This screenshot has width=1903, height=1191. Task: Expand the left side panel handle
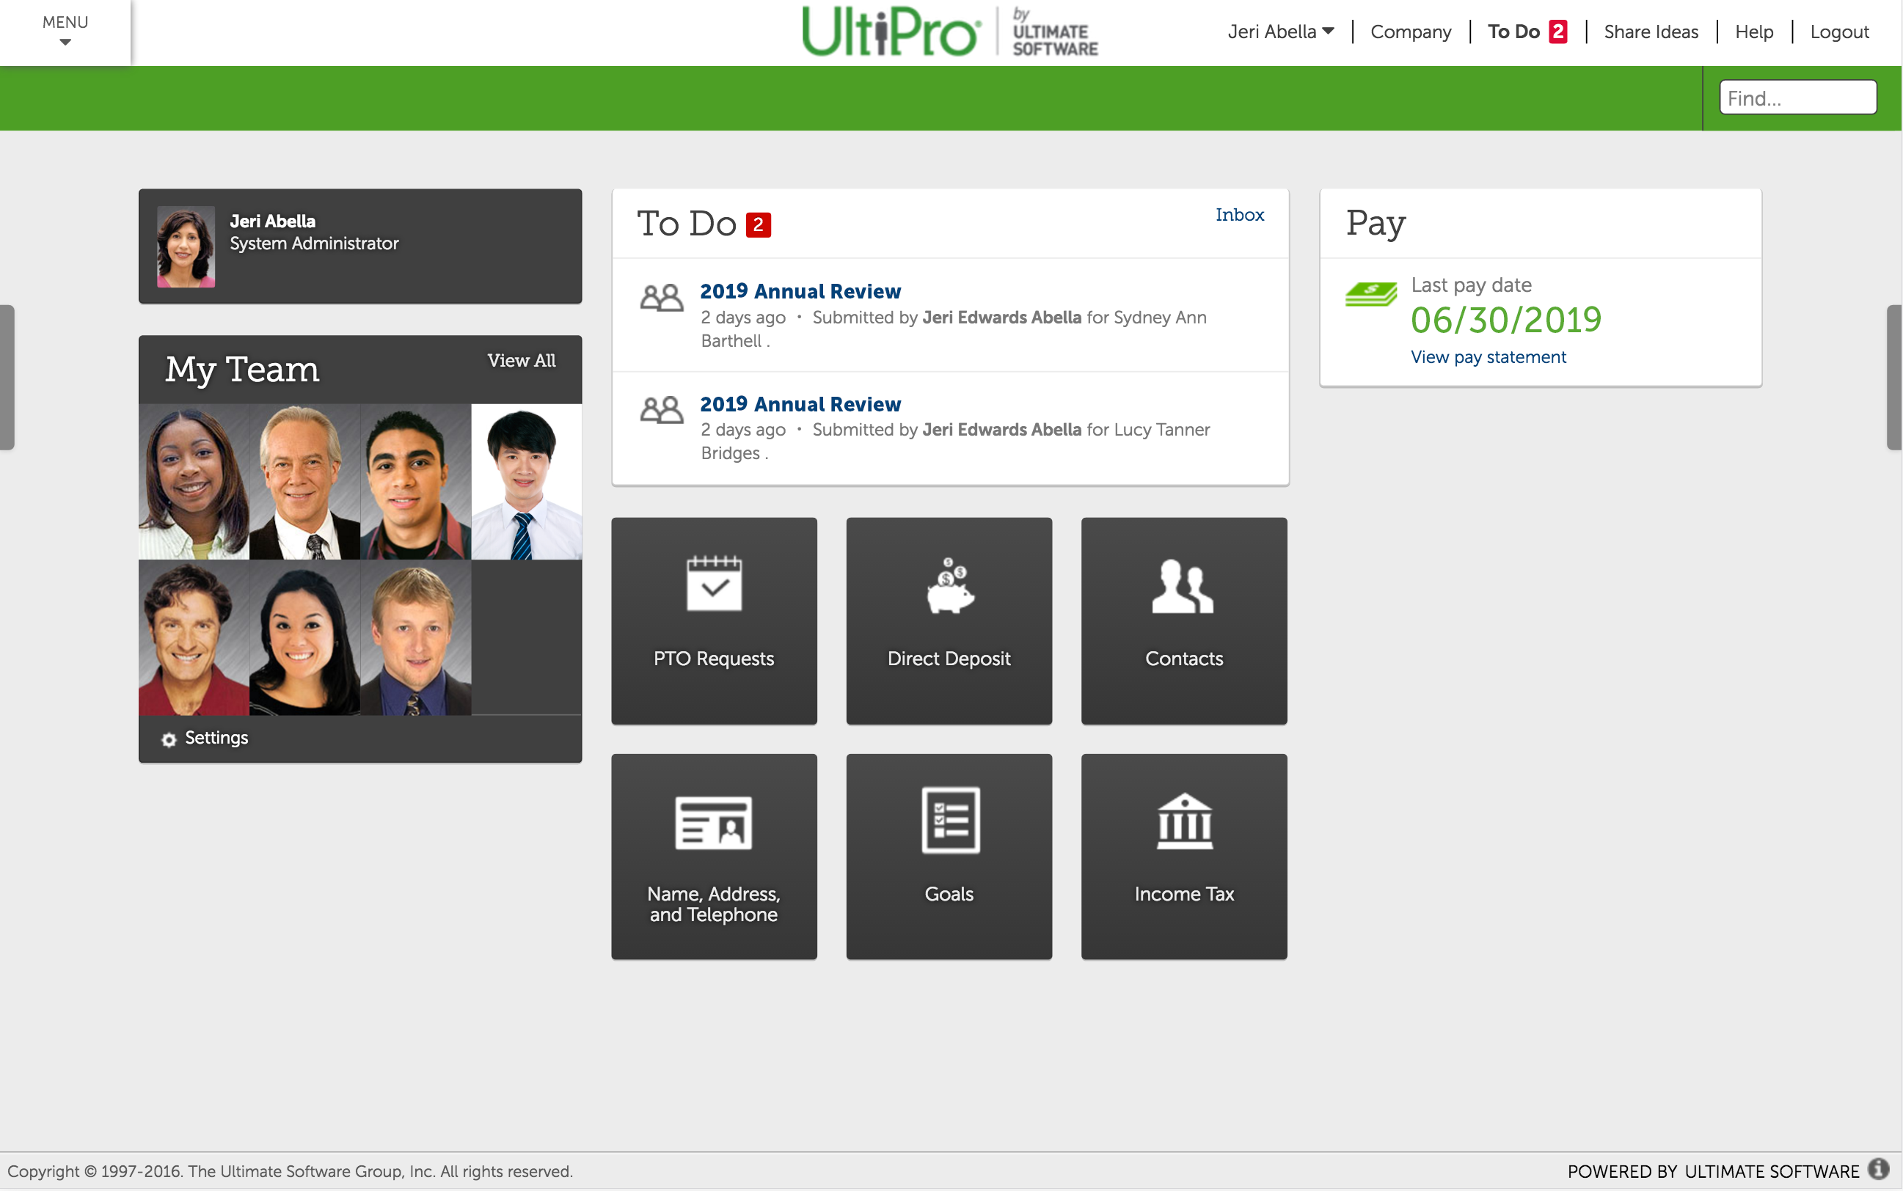point(7,376)
